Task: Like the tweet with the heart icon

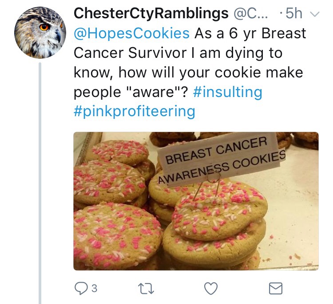Action: (x=211, y=288)
